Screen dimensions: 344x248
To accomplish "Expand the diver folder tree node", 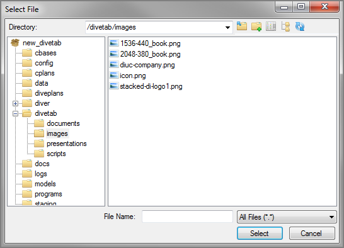I will coord(15,103).
